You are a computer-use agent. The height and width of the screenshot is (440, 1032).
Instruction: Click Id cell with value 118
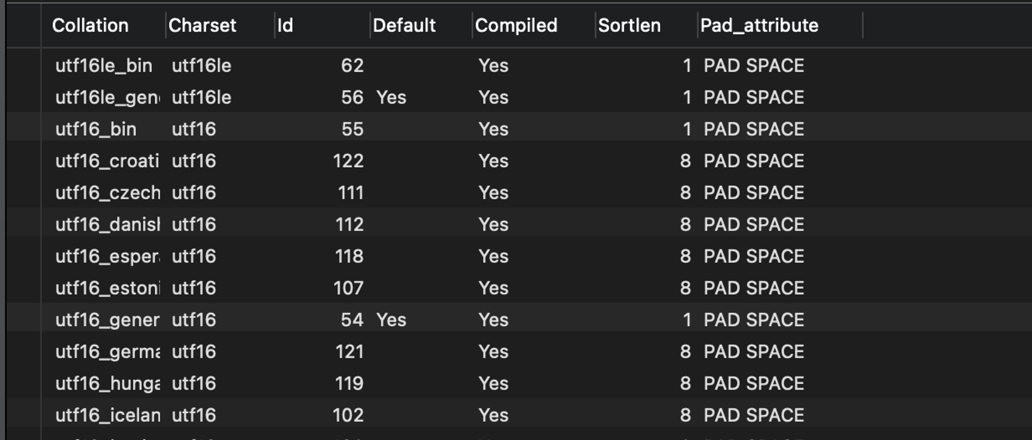point(349,256)
